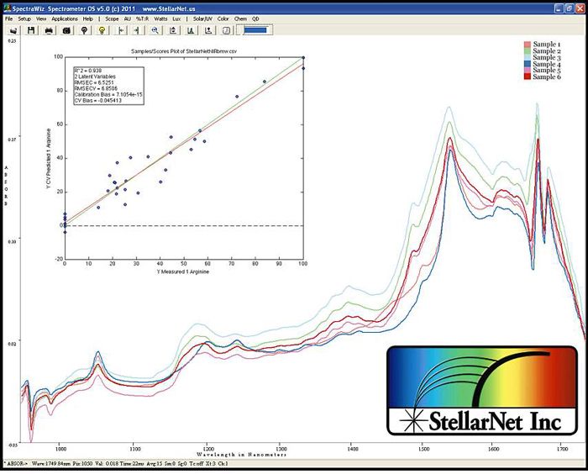Select the Watts mode
588x474 pixels.
pos(161,18)
